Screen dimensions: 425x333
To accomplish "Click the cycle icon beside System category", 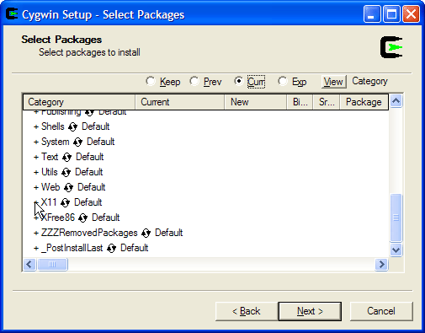I will (x=77, y=142).
